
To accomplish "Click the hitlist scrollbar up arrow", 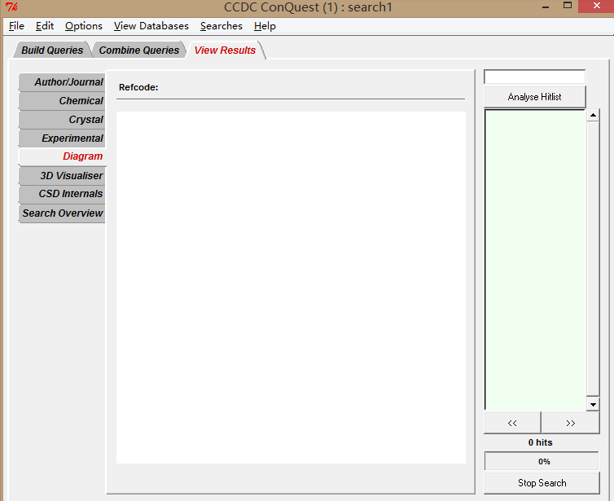I will (593, 115).
